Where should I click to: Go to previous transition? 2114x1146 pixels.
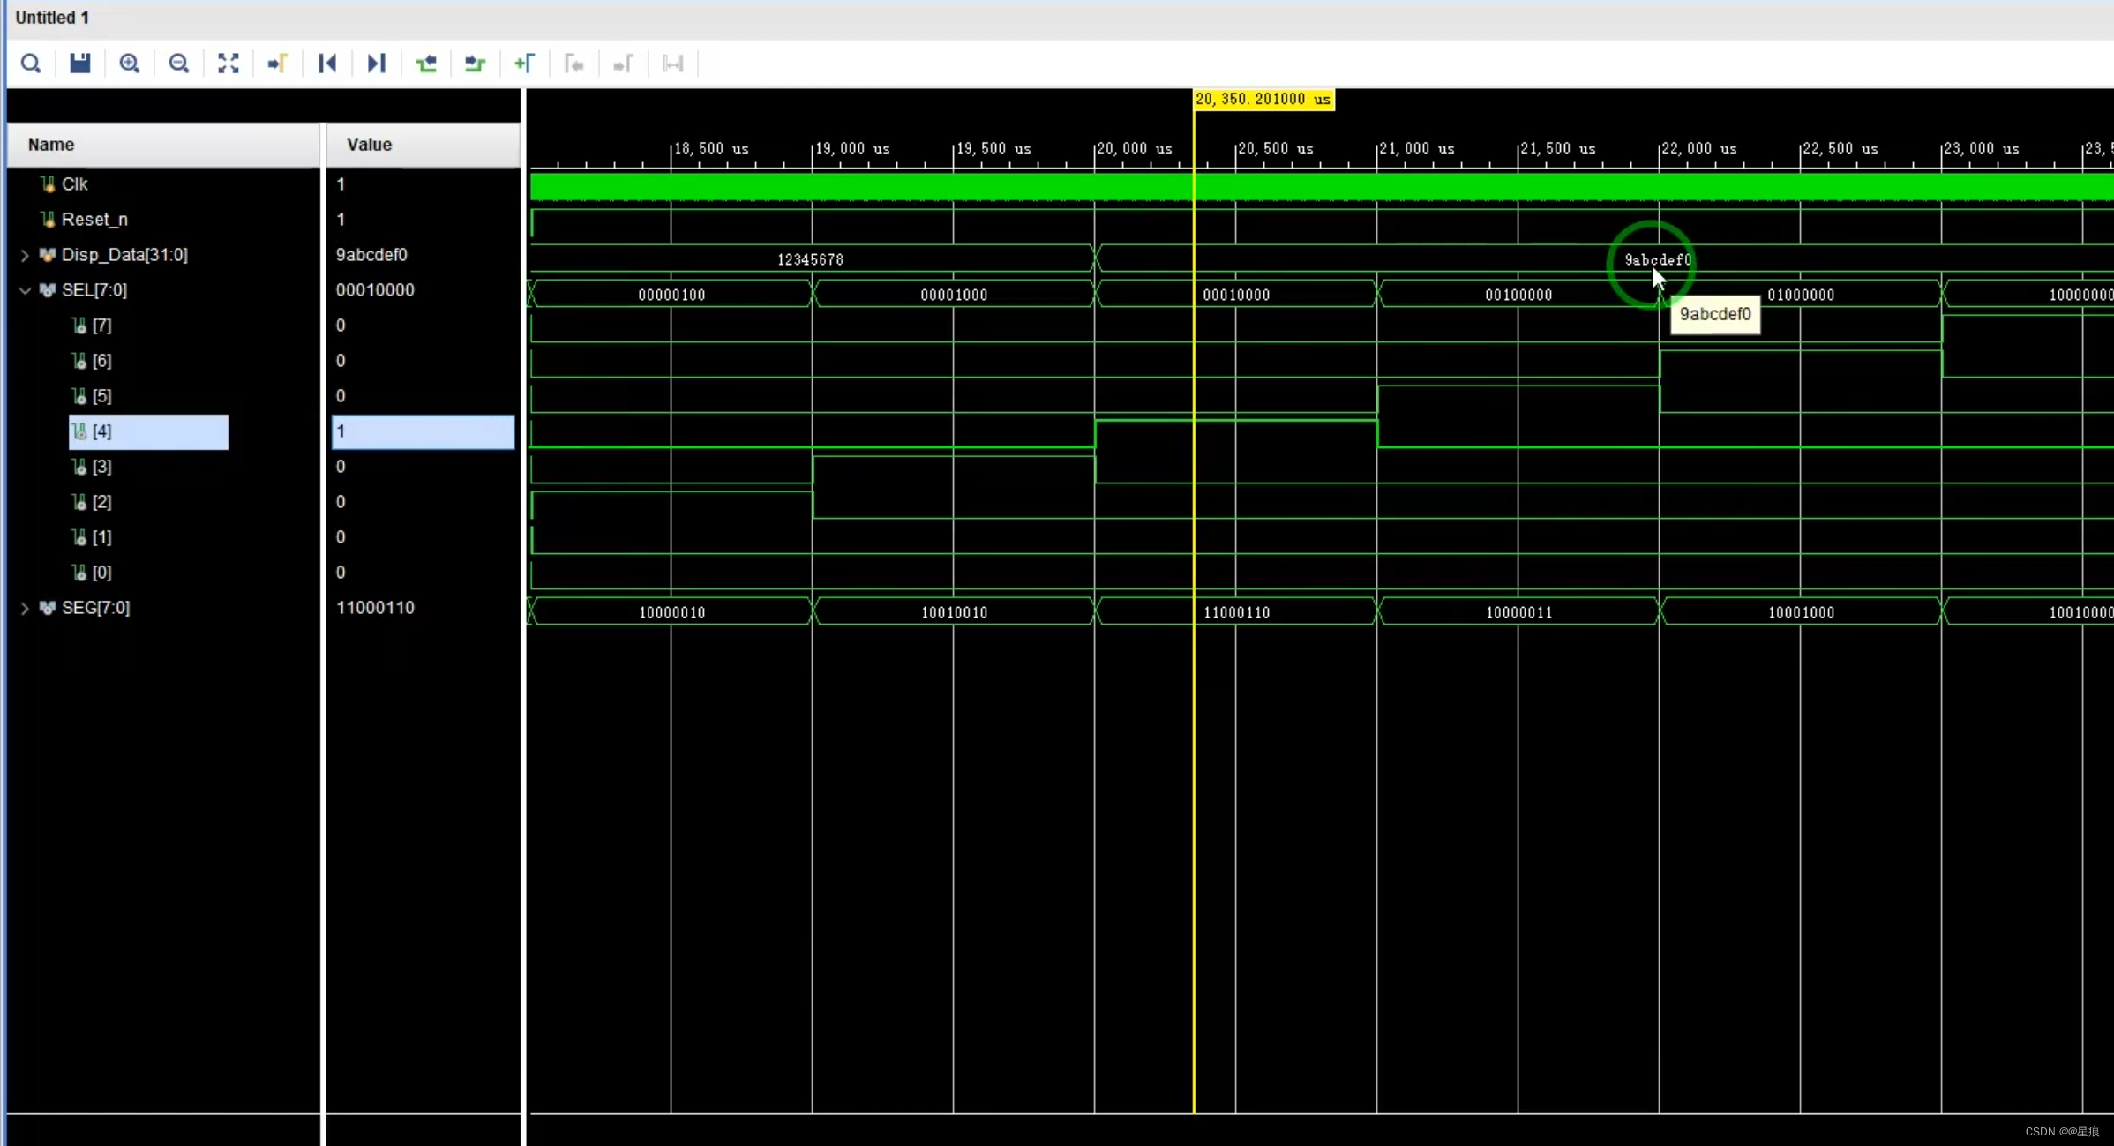[426, 64]
